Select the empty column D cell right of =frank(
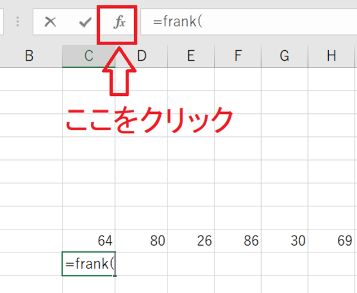Screen dimensions: 357x293 (x=142, y=264)
